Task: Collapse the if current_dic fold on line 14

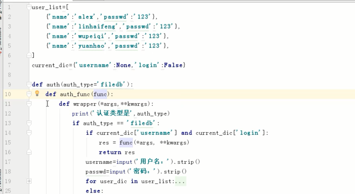Action: (x=29, y=133)
